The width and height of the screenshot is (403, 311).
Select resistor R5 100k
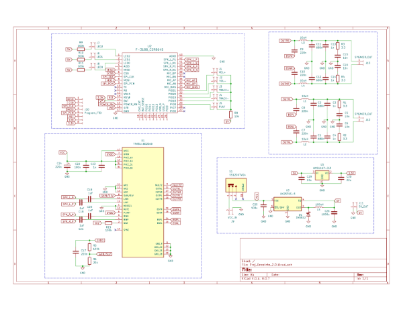[x=89, y=247]
